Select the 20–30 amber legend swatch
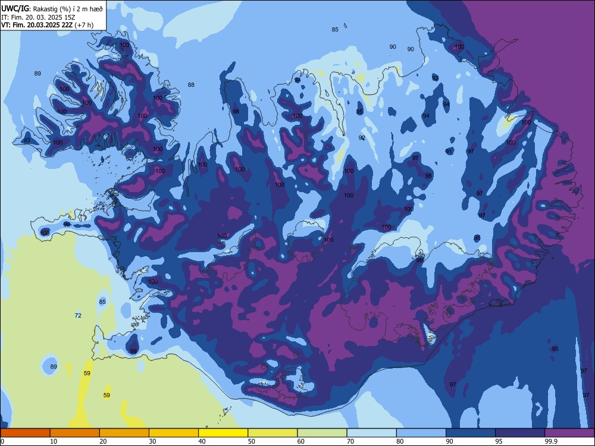595x446 pixels. (x=124, y=433)
